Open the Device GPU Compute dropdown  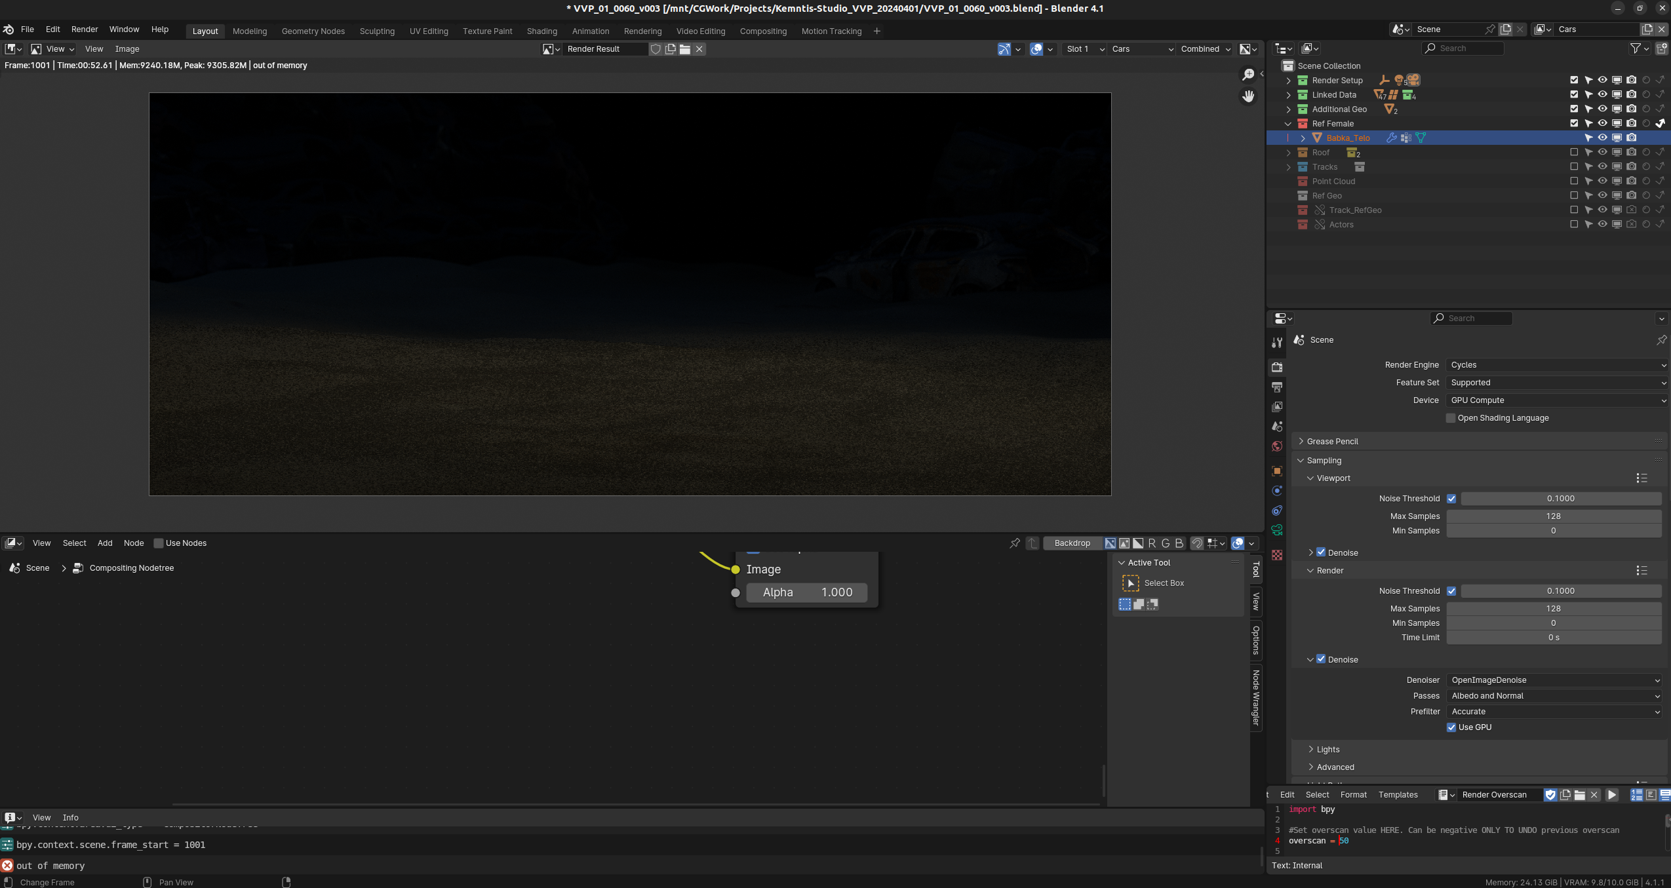tap(1556, 400)
